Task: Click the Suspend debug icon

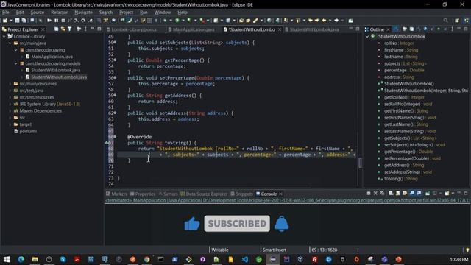Action: [x=56, y=21]
